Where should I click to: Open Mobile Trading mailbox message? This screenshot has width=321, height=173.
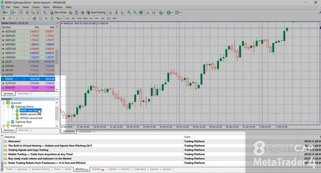tap(40, 154)
